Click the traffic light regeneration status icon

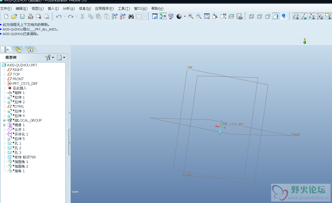point(305,41)
